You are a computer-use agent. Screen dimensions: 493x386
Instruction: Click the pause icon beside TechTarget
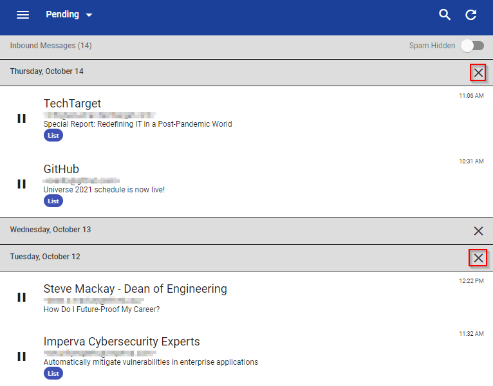(21, 118)
